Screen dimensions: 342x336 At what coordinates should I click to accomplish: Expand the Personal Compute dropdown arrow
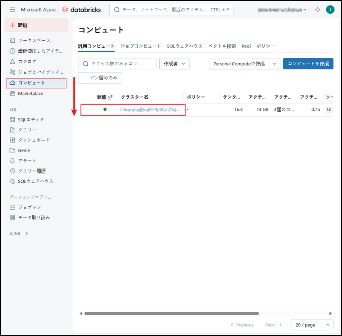tap(275, 64)
